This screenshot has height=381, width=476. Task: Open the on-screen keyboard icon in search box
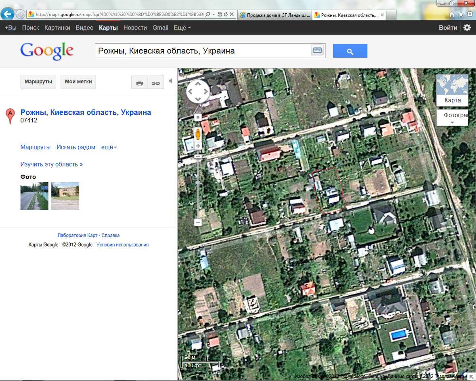tap(317, 51)
